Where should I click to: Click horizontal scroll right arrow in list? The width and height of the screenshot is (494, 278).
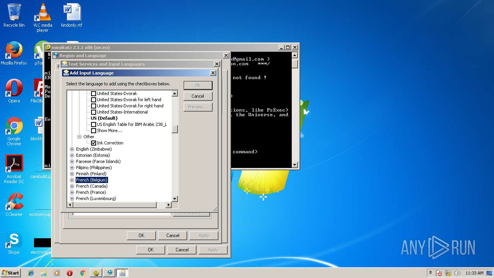pyautogui.click(x=168, y=205)
